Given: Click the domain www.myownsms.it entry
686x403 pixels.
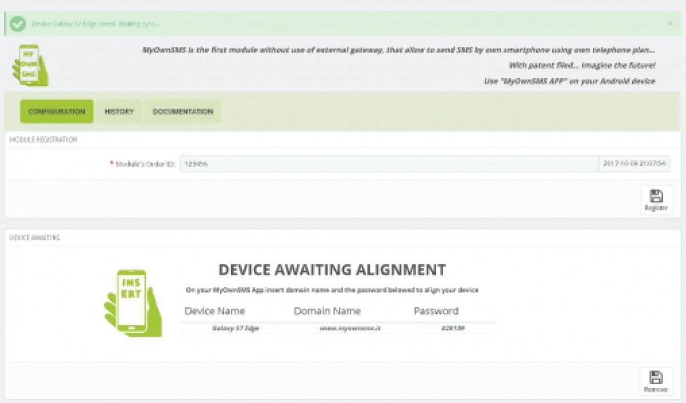Looking at the screenshot, I should [350, 328].
